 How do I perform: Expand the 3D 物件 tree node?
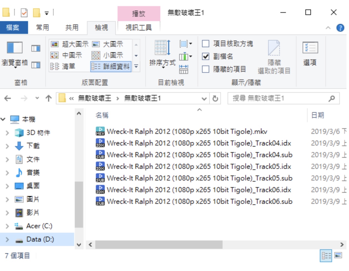(x=8, y=133)
